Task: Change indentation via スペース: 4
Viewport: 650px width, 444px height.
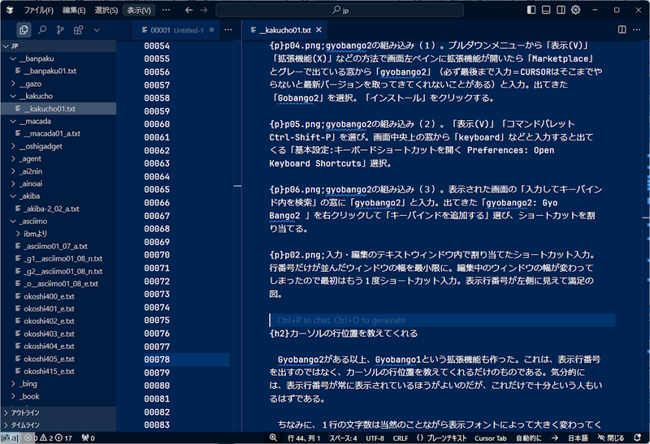Action: [343, 438]
